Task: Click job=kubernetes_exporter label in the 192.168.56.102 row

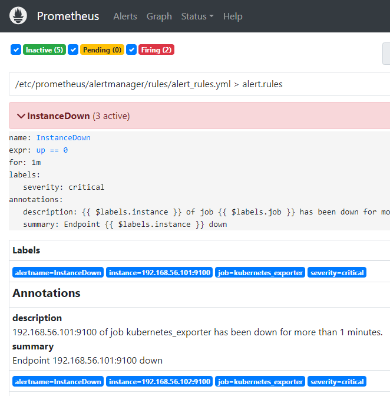Action: [x=260, y=381]
